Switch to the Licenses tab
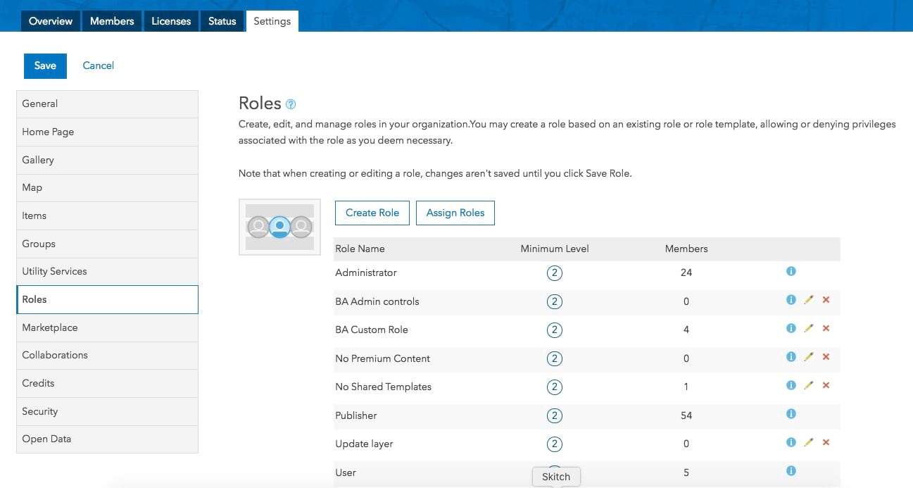The height and width of the screenshot is (488, 913). (x=171, y=21)
